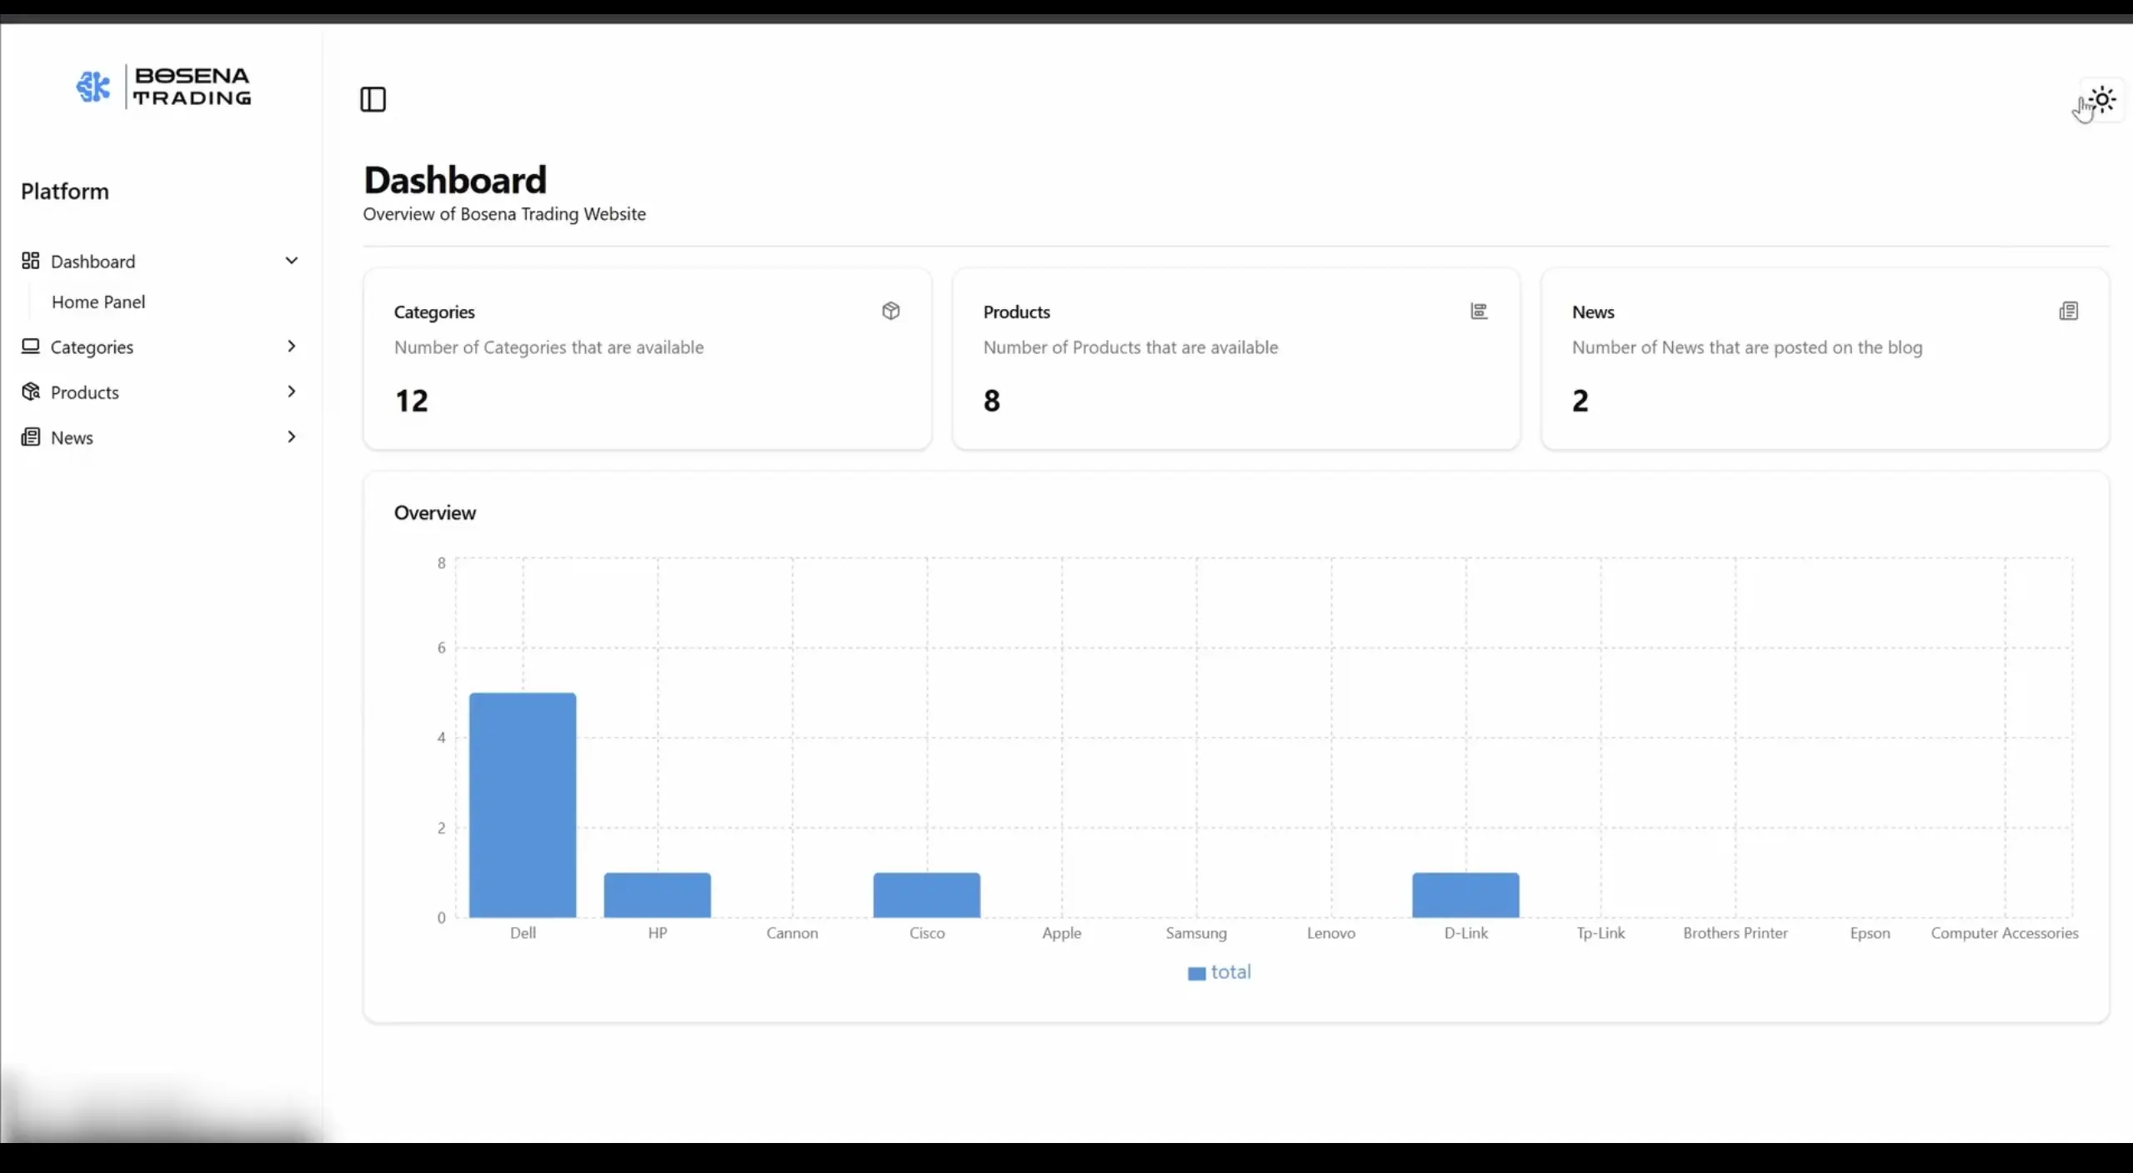Click the News newspaper icon in sidebar

[31, 437]
